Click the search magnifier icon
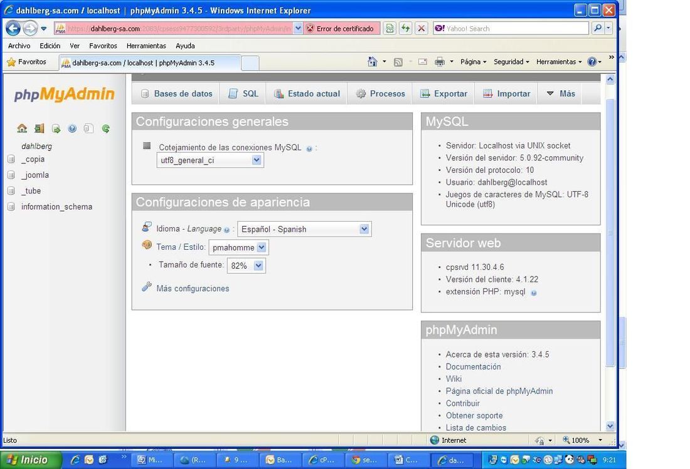690x469 pixels. [x=597, y=28]
